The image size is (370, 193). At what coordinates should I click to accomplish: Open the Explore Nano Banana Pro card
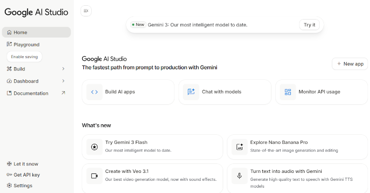(x=297, y=147)
